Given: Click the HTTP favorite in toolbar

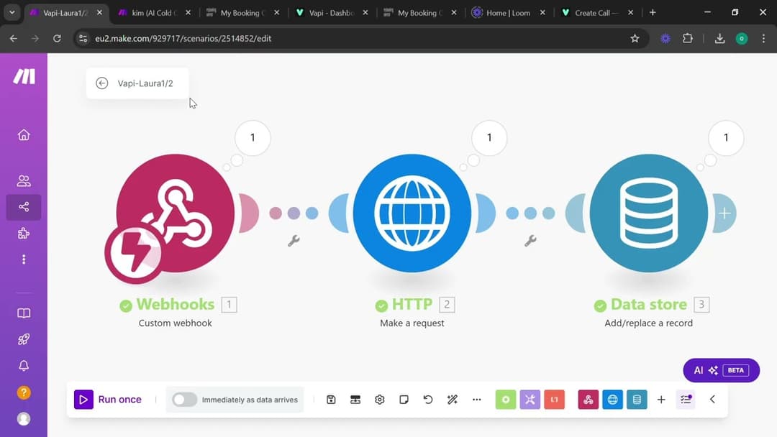Looking at the screenshot, I should (x=612, y=400).
